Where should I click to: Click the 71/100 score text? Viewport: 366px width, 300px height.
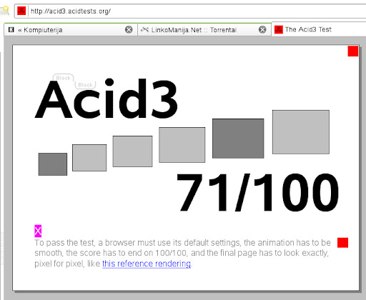[257, 192]
